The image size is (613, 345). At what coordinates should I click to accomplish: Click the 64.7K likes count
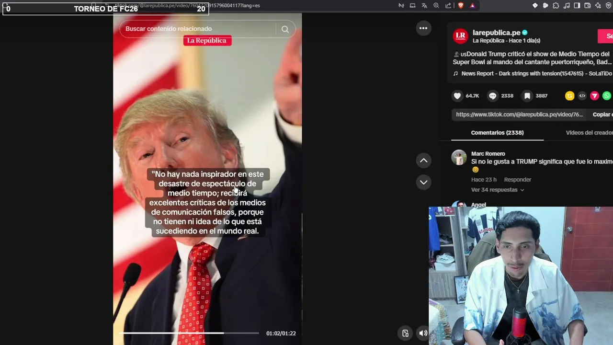click(x=472, y=96)
